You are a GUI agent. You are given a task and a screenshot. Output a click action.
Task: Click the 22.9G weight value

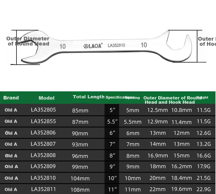coord(204,189)
